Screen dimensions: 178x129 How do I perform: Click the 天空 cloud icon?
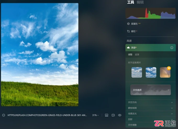click(x=128, y=48)
